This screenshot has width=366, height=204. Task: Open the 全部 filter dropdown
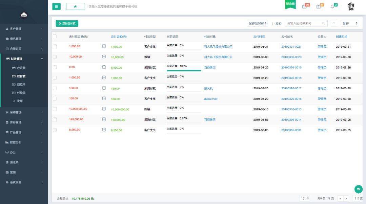click(349, 23)
